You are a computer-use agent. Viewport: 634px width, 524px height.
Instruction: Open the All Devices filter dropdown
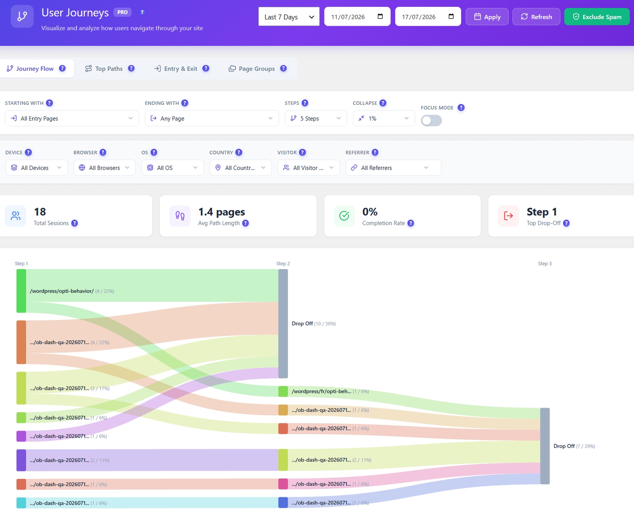[36, 168]
